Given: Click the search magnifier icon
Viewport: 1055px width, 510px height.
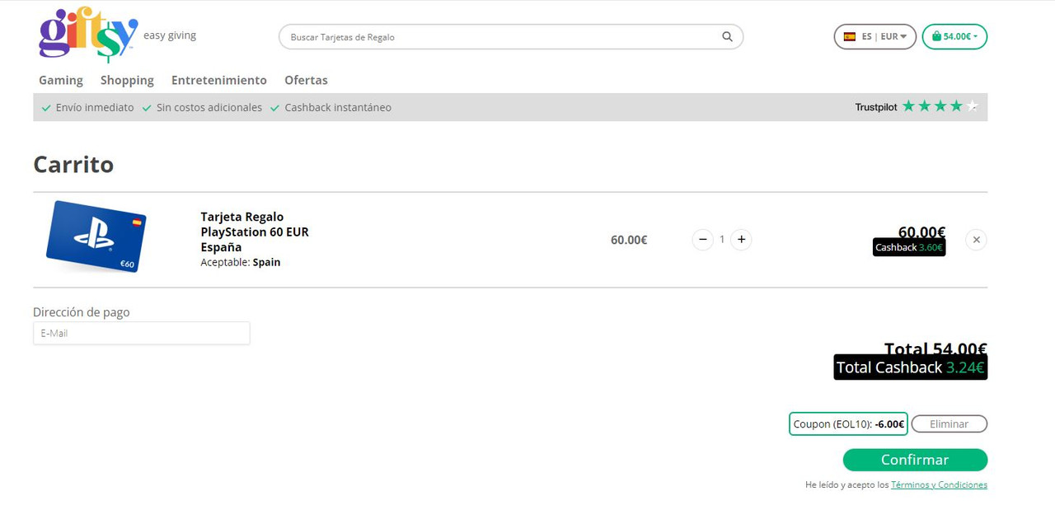Looking at the screenshot, I should click(x=727, y=36).
